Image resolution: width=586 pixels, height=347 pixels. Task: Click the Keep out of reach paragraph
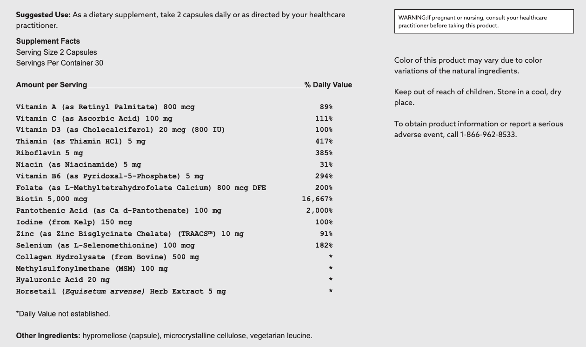click(x=478, y=97)
